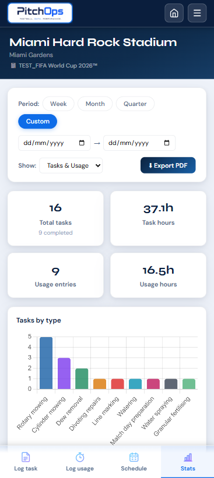This screenshot has height=478, width=214.
Task: Click the Usage entries card showing 9
Action: point(55,275)
